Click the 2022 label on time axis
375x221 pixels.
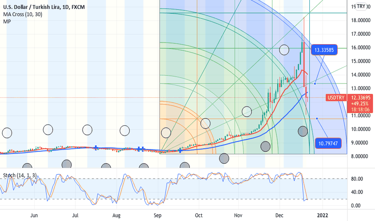322,215
